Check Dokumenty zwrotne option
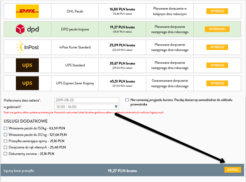Image resolution: width=246 pixels, height=182 pixels. pos(5,154)
